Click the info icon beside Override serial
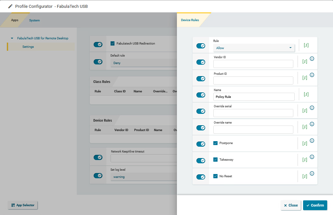The height and width of the screenshot is (215, 333). tap(312, 108)
